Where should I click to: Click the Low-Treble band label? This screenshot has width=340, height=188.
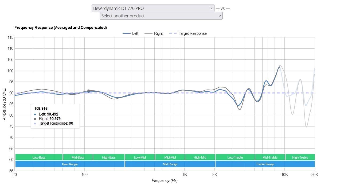(235, 157)
